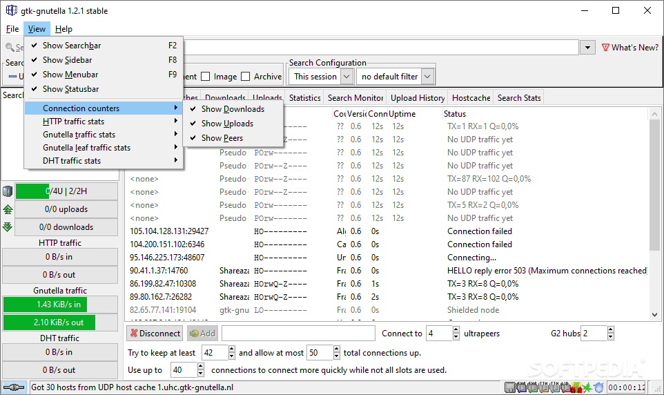Increase the Connect to ultrapeers value

456,329
